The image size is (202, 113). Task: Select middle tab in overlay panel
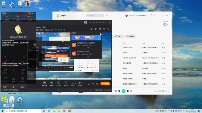[18, 20]
